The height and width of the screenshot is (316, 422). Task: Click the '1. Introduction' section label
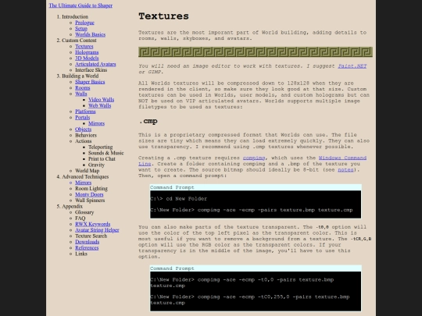point(72,16)
